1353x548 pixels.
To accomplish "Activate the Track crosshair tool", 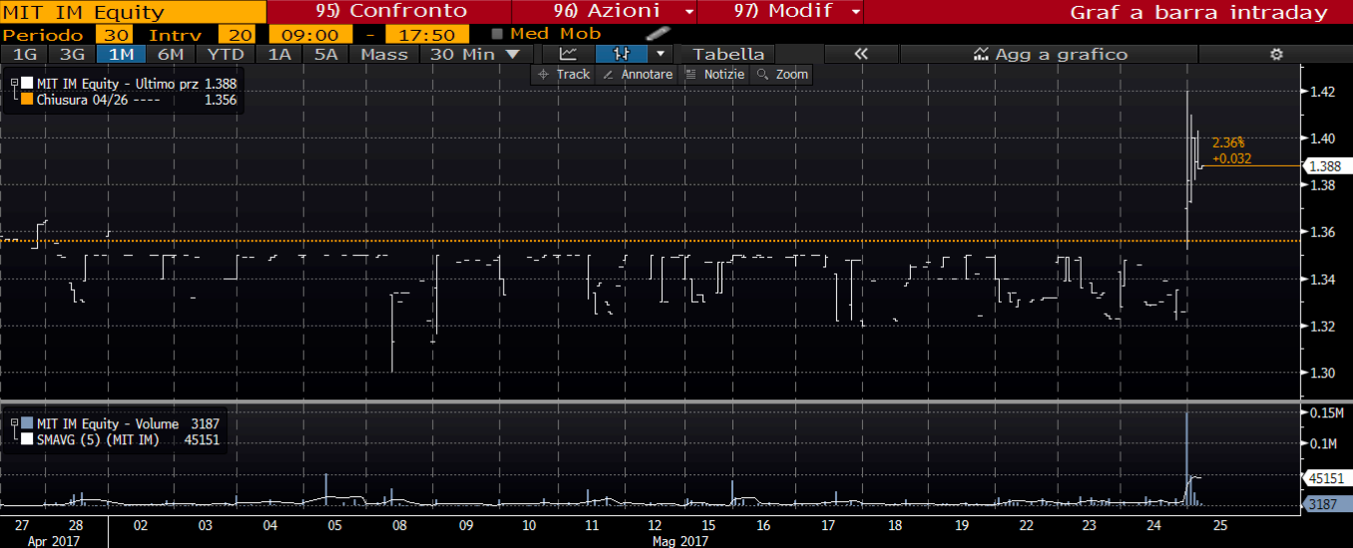I will (x=564, y=75).
